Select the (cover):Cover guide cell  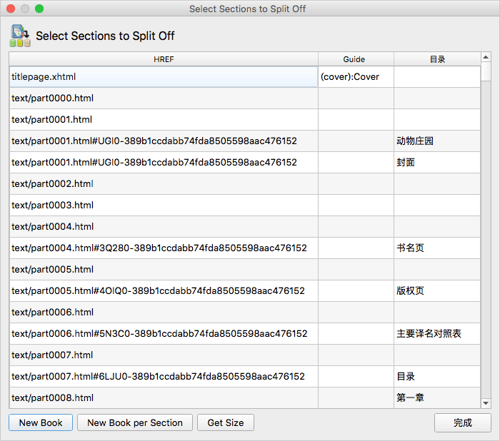tap(355, 77)
